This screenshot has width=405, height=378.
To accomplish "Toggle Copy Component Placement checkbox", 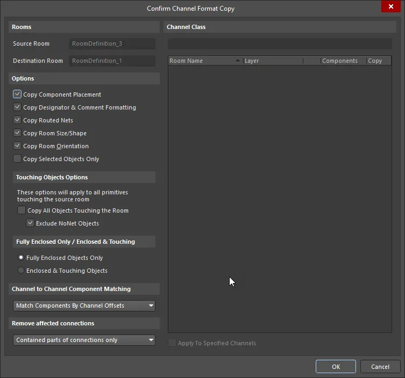I will point(17,94).
